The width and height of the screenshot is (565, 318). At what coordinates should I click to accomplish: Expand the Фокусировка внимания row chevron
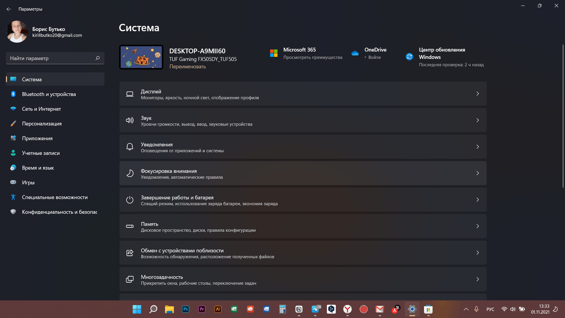(x=478, y=173)
